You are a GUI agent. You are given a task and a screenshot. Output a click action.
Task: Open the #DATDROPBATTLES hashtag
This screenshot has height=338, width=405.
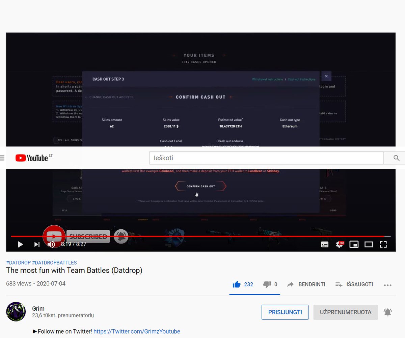pos(54,262)
